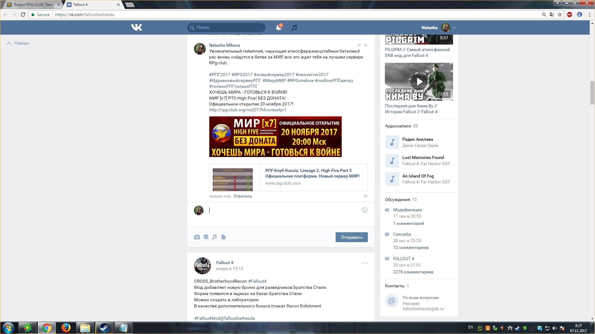Click the Natasha Mikova author name

tap(224, 45)
